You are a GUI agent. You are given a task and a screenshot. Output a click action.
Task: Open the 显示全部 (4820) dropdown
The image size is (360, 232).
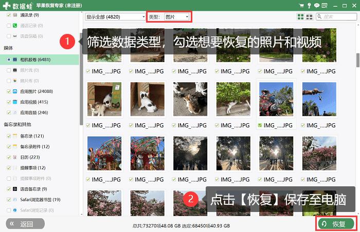[x=115, y=17]
